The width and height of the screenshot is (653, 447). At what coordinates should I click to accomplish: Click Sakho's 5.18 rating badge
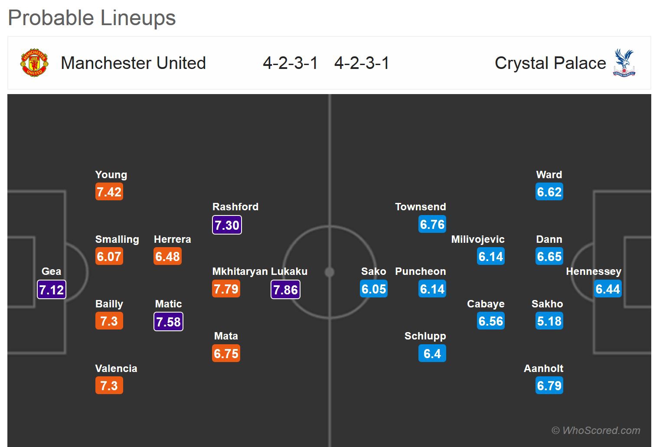coord(549,321)
